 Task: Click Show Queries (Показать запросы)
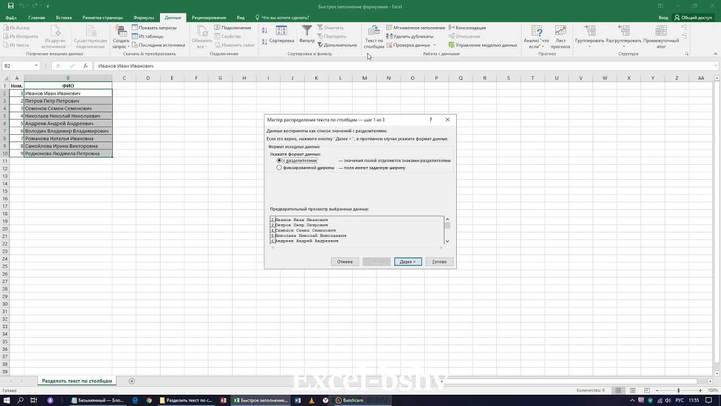(154, 28)
